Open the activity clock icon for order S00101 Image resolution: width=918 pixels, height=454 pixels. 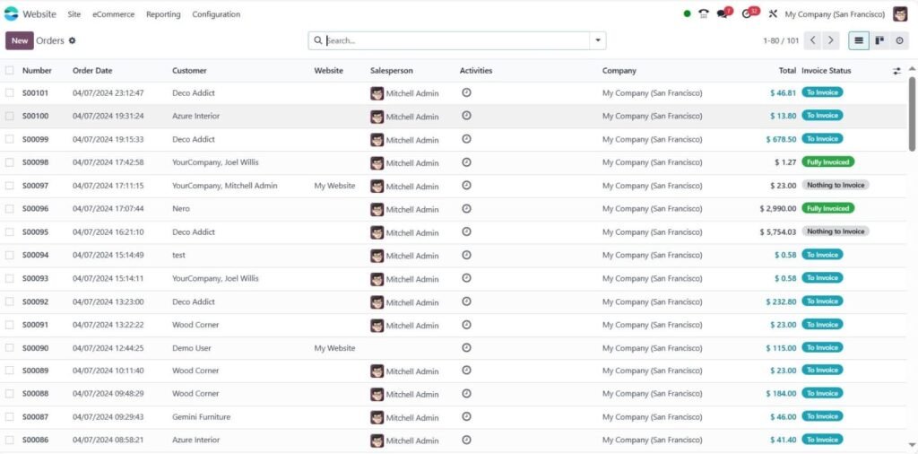(466, 92)
